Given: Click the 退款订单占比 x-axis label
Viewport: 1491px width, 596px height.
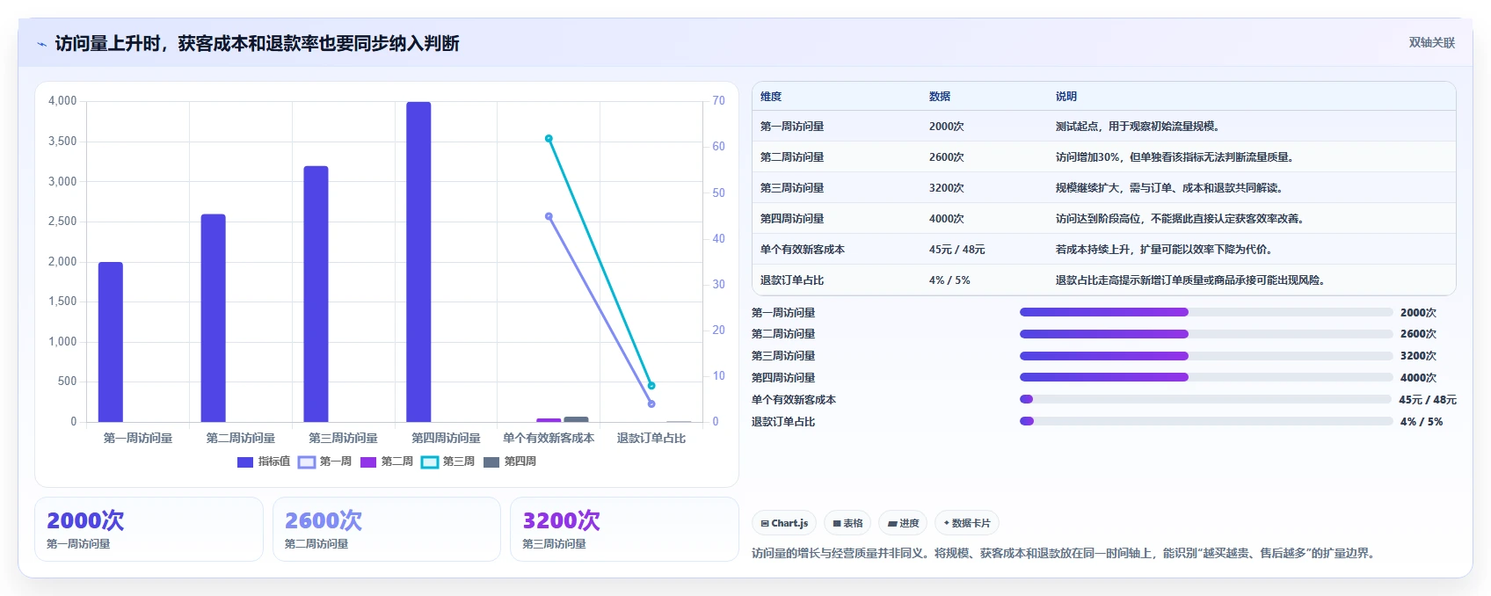Looking at the screenshot, I should (x=651, y=438).
